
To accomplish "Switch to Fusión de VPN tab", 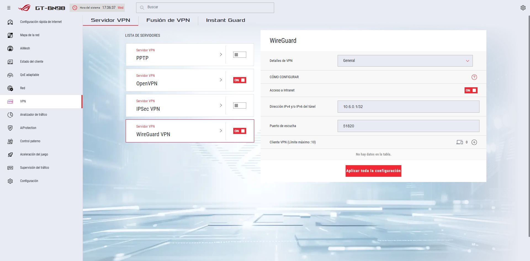I will [x=168, y=20].
